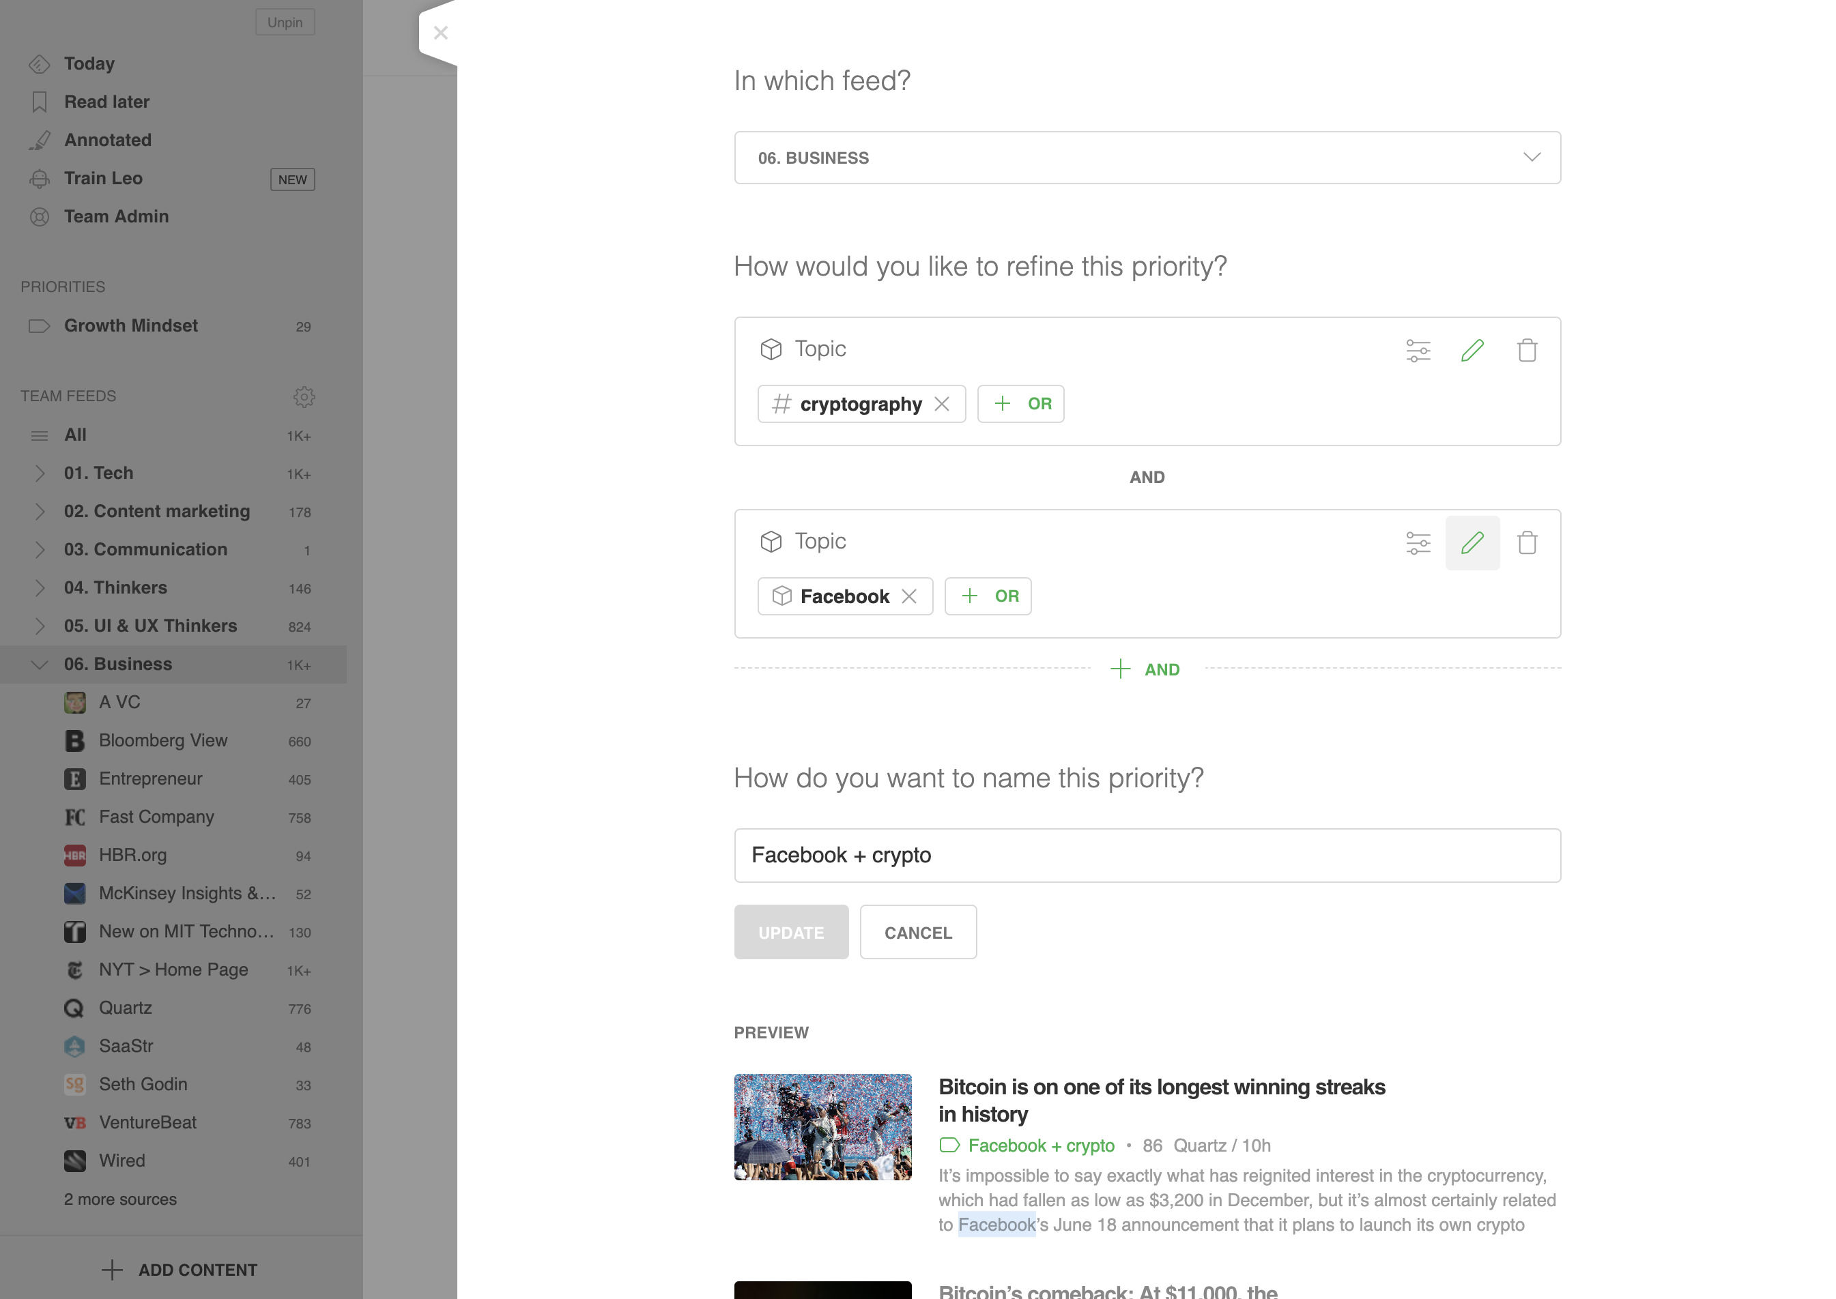Delete the Facebook topic block
1836x1299 pixels.
tap(1526, 543)
